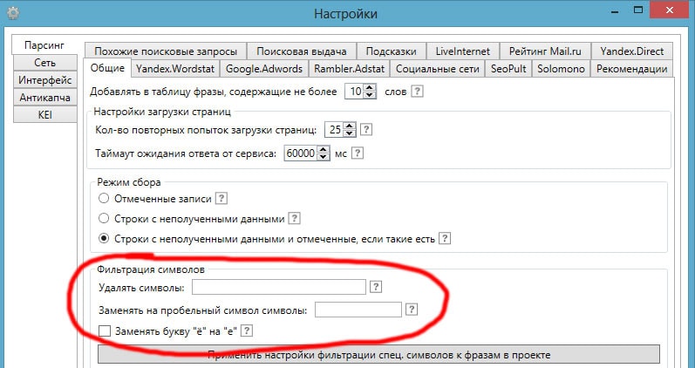
Task: Open the Yandex.Wordstat tab
Action: [x=175, y=69]
